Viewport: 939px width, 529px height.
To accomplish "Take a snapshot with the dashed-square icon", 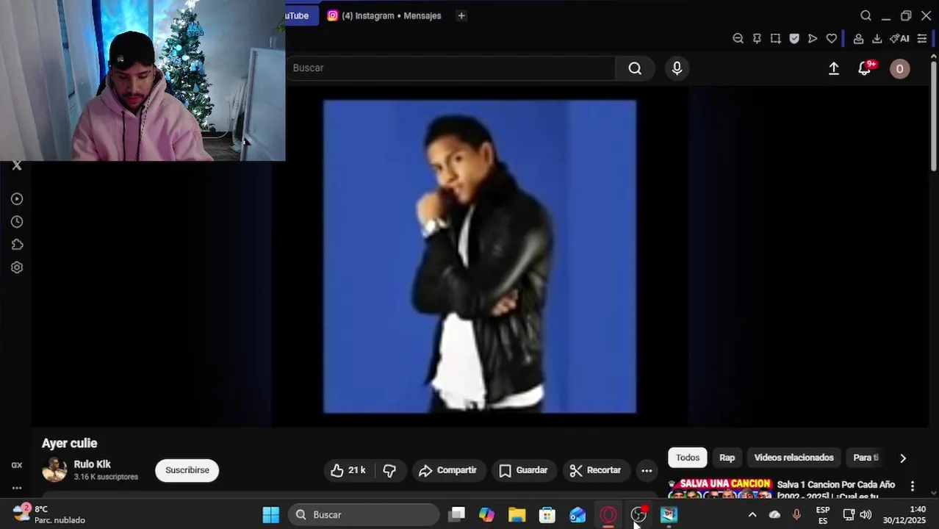I will click(x=775, y=39).
